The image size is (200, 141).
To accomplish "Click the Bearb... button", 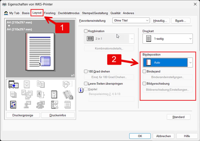I will 181,21.
